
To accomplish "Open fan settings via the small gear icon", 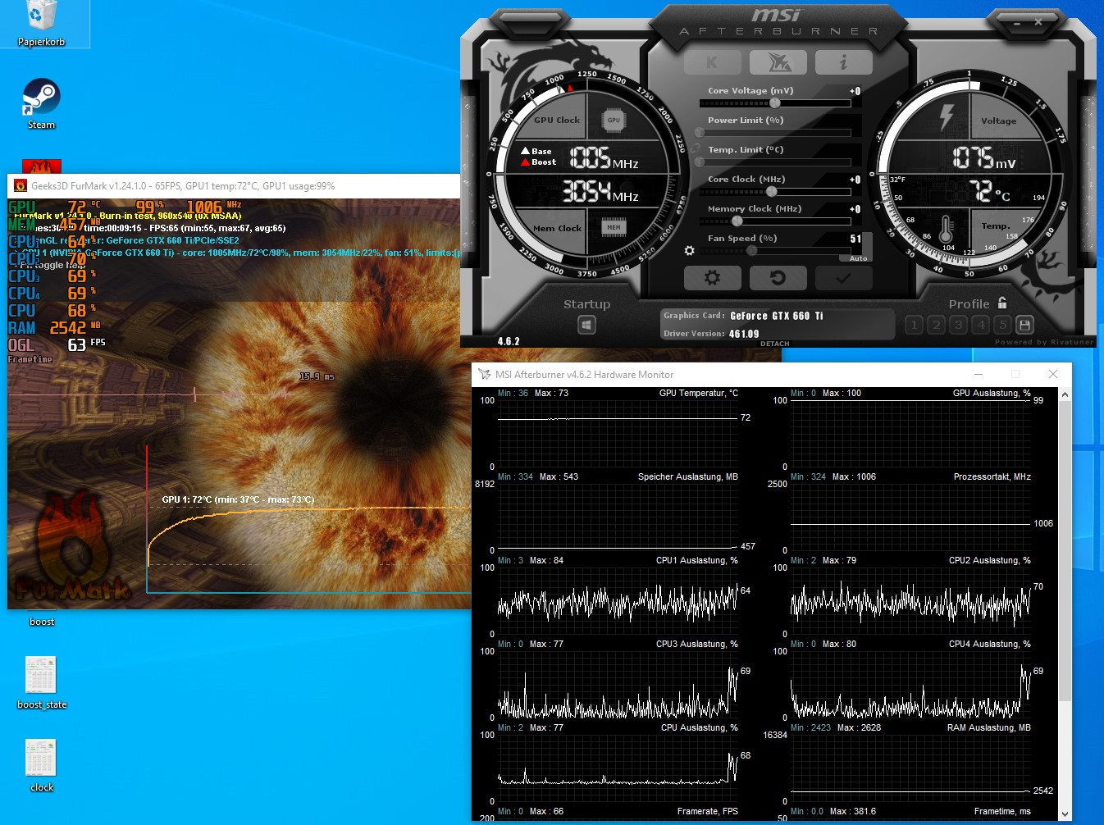I will (x=689, y=251).
